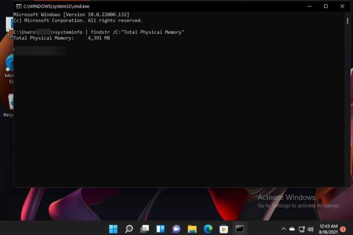Open network settings from tray icon

[x=302, y=229]
